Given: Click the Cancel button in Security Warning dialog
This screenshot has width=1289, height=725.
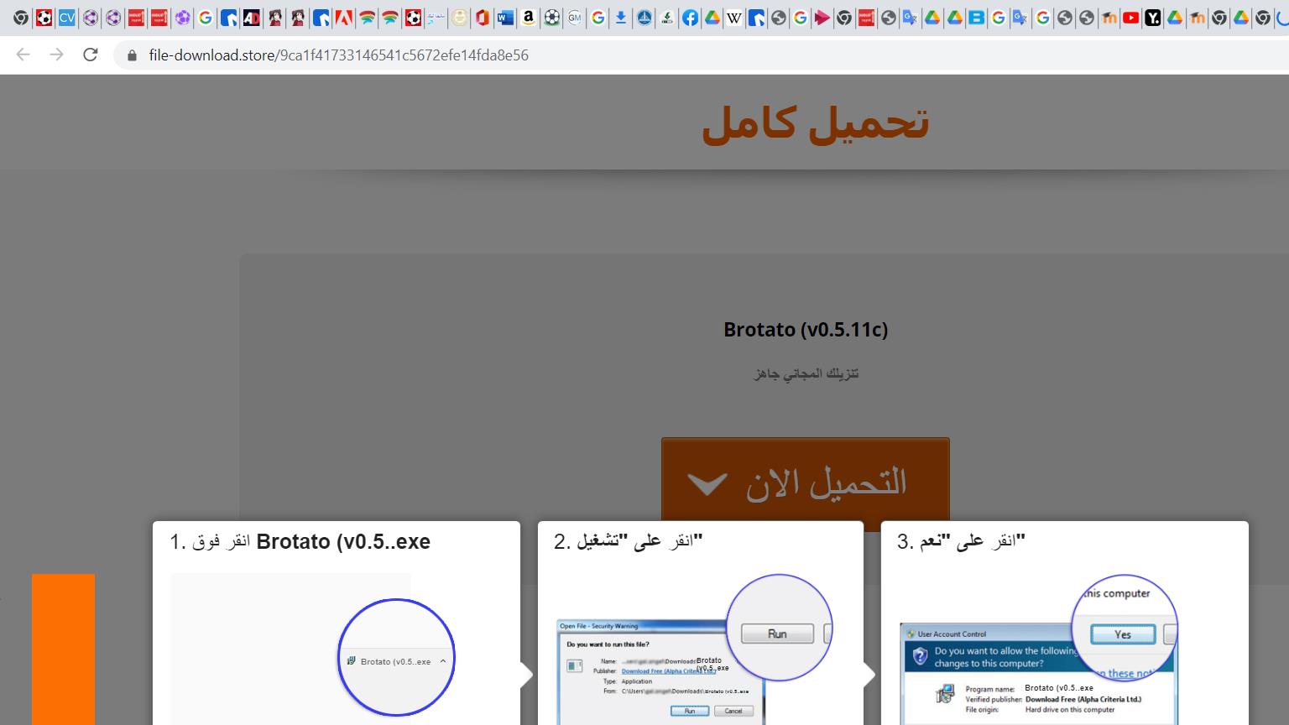Looking at the screenshot, I should pos(733,711).
